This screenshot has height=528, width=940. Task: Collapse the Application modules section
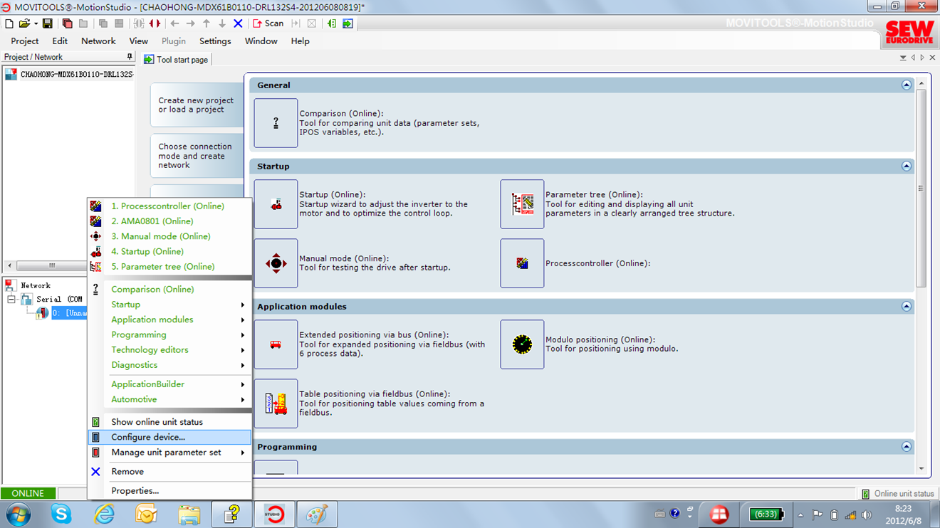point(906,307)
